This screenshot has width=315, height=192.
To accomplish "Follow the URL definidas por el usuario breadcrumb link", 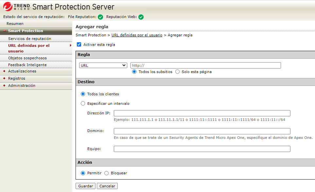I will pyautogui.click(x=137, y=35).
